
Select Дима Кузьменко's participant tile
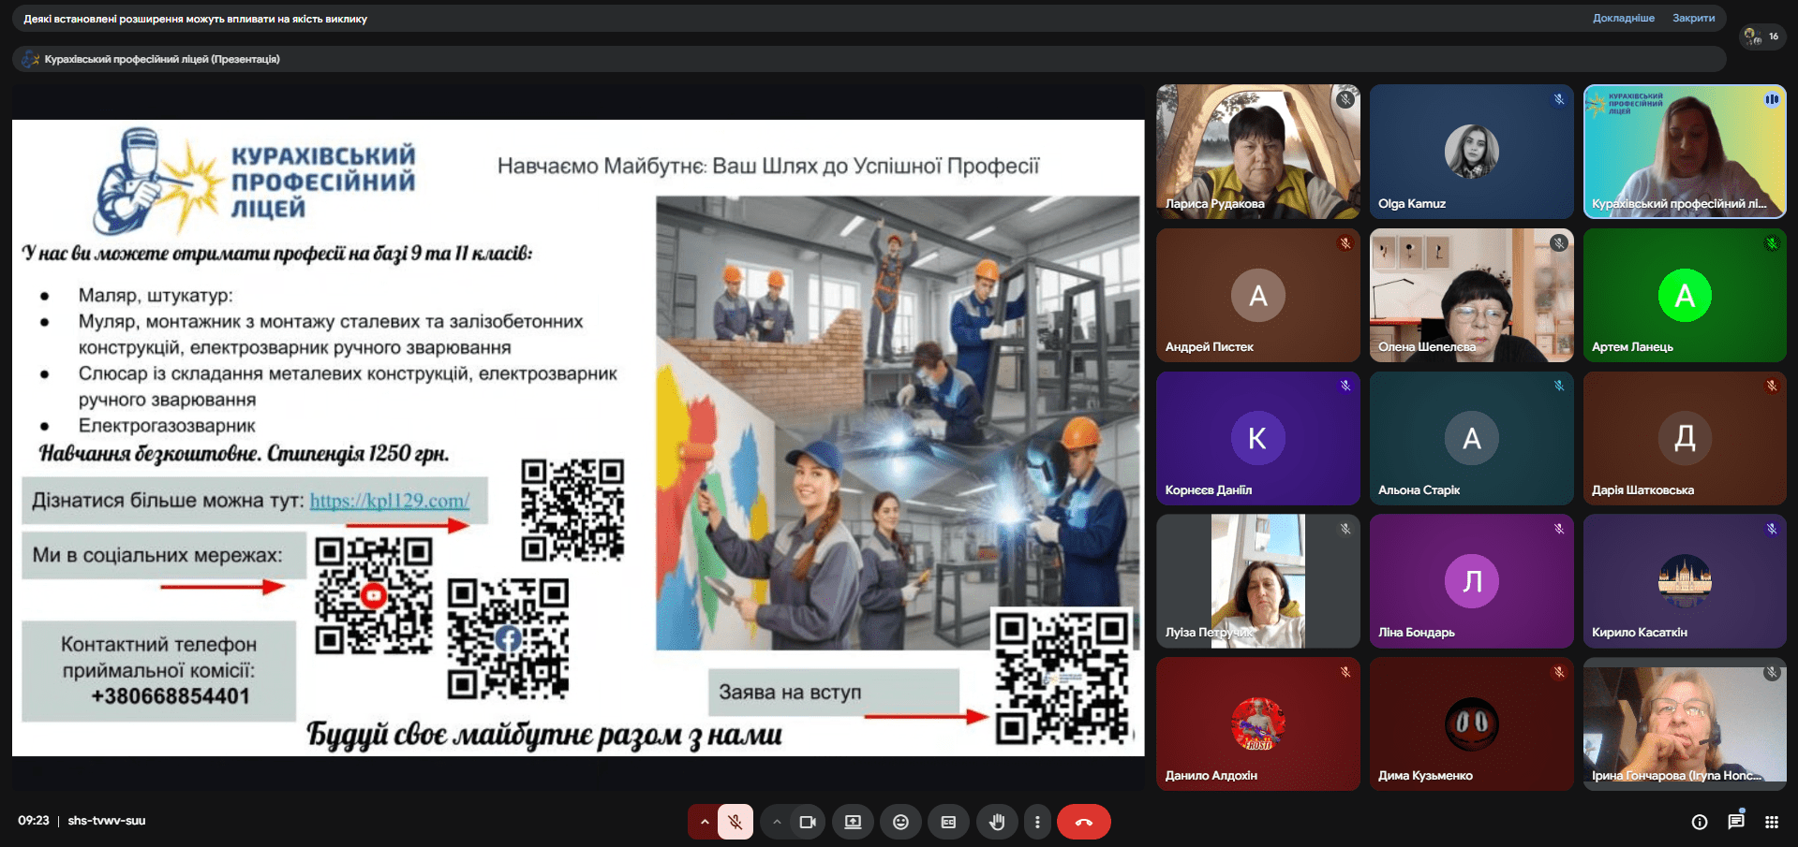point(1471,724)
